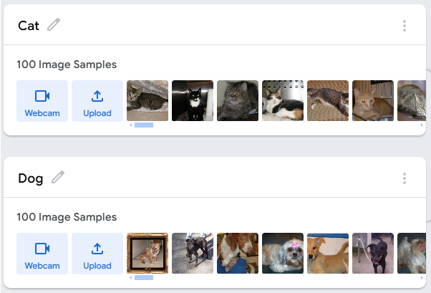The width and height of the screenshot is (431, 293).
Task: Click the Cat samples horizontal scrollbar thumb
Action: coord(144,125)
